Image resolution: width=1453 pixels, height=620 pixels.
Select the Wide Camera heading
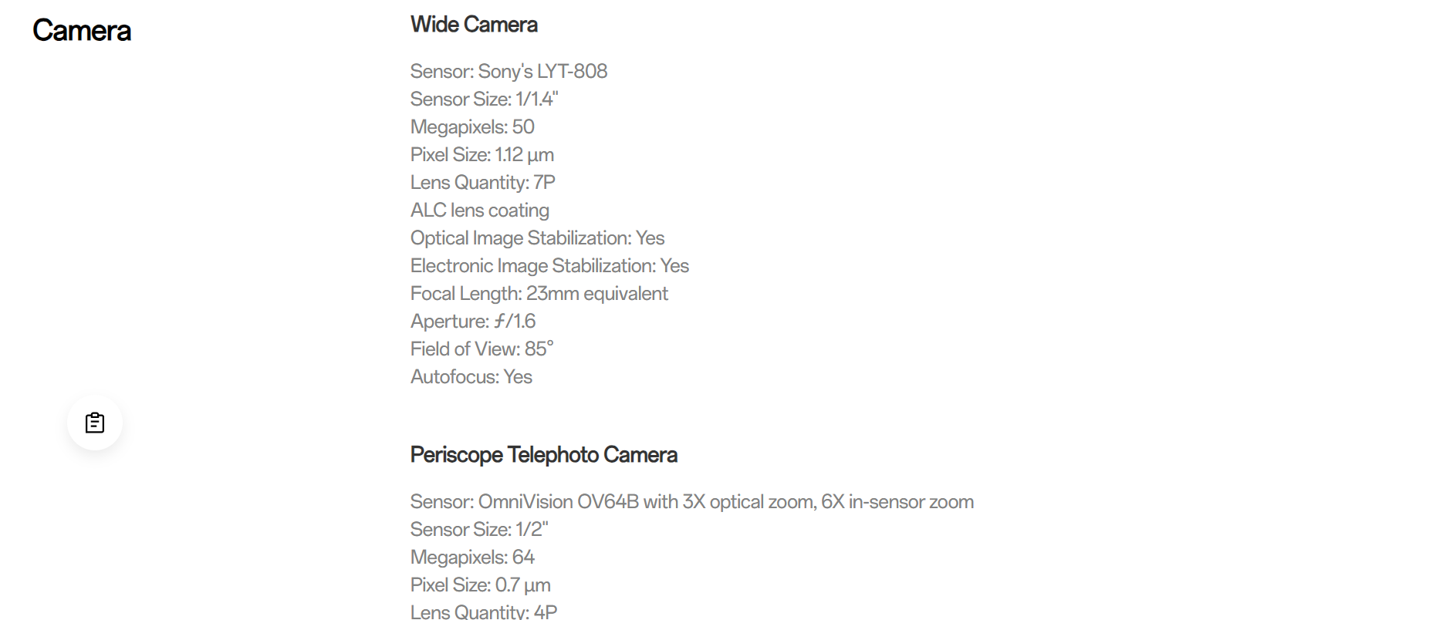coord(474,25)
